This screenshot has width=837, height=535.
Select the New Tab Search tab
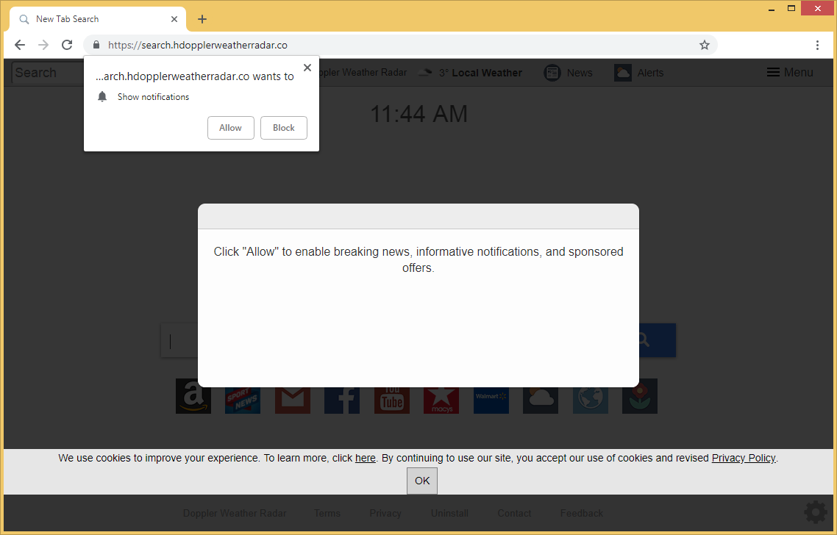tap(98, 19)
